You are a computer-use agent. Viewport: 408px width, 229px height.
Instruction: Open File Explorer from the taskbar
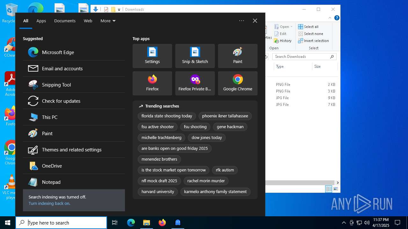coord(147,223)
